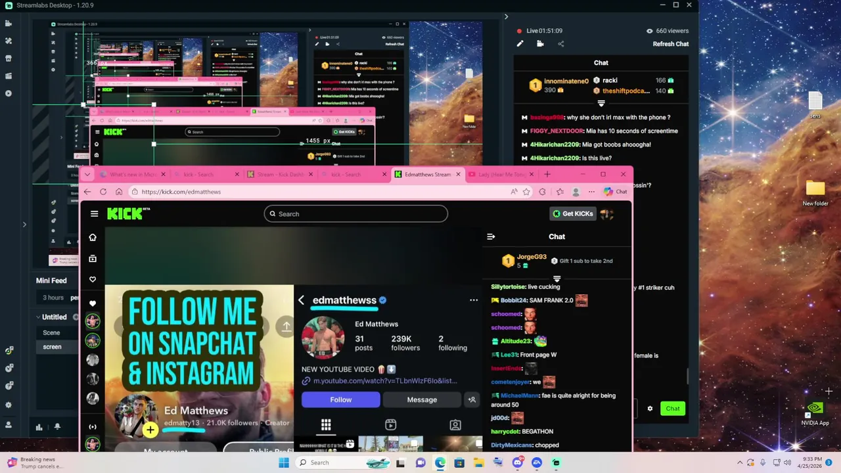This screenshot has width=841, height=473.
Task: Click the "239K followers" count
Action: [405, 343]
